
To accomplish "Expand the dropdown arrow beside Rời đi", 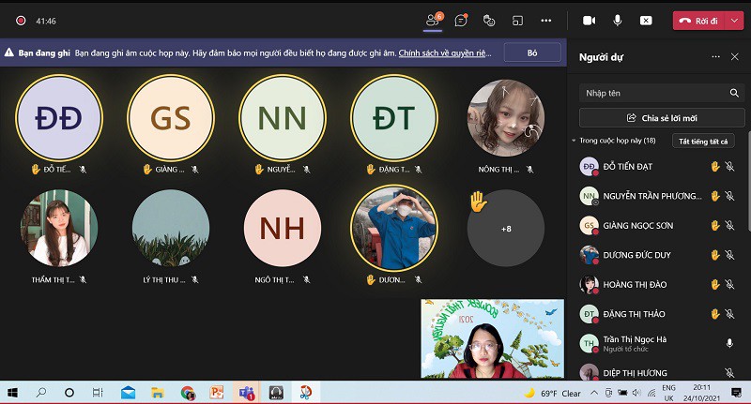I will (734, 20).
